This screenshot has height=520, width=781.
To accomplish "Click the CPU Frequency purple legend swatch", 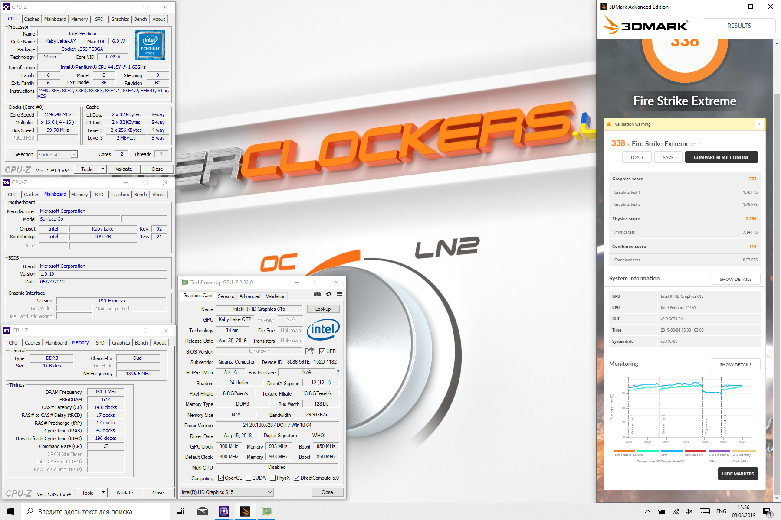I will pyautogui.click(x=719, y=451).
